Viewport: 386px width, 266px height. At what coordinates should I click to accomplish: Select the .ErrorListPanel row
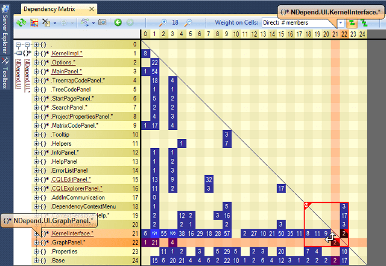(x=86, y=170)
